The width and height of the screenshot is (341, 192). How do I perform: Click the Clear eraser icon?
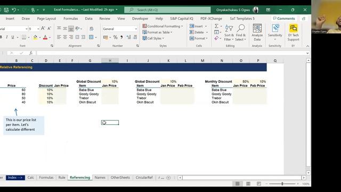tap(216, 38)
